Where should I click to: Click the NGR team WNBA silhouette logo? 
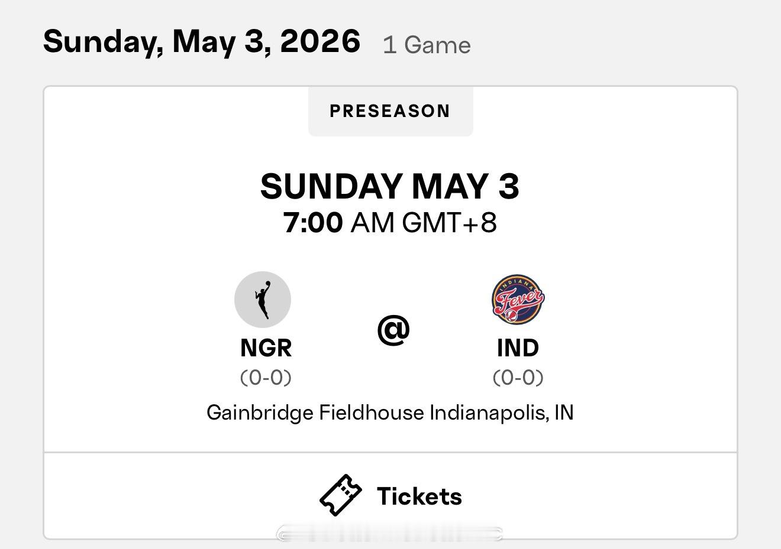pyautogui.click(x=263, y=300)
